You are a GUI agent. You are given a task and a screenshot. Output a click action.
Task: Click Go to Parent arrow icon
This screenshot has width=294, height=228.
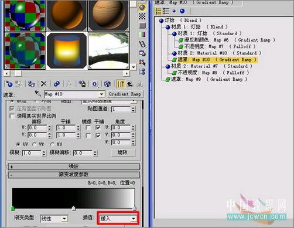pos(130,84)
